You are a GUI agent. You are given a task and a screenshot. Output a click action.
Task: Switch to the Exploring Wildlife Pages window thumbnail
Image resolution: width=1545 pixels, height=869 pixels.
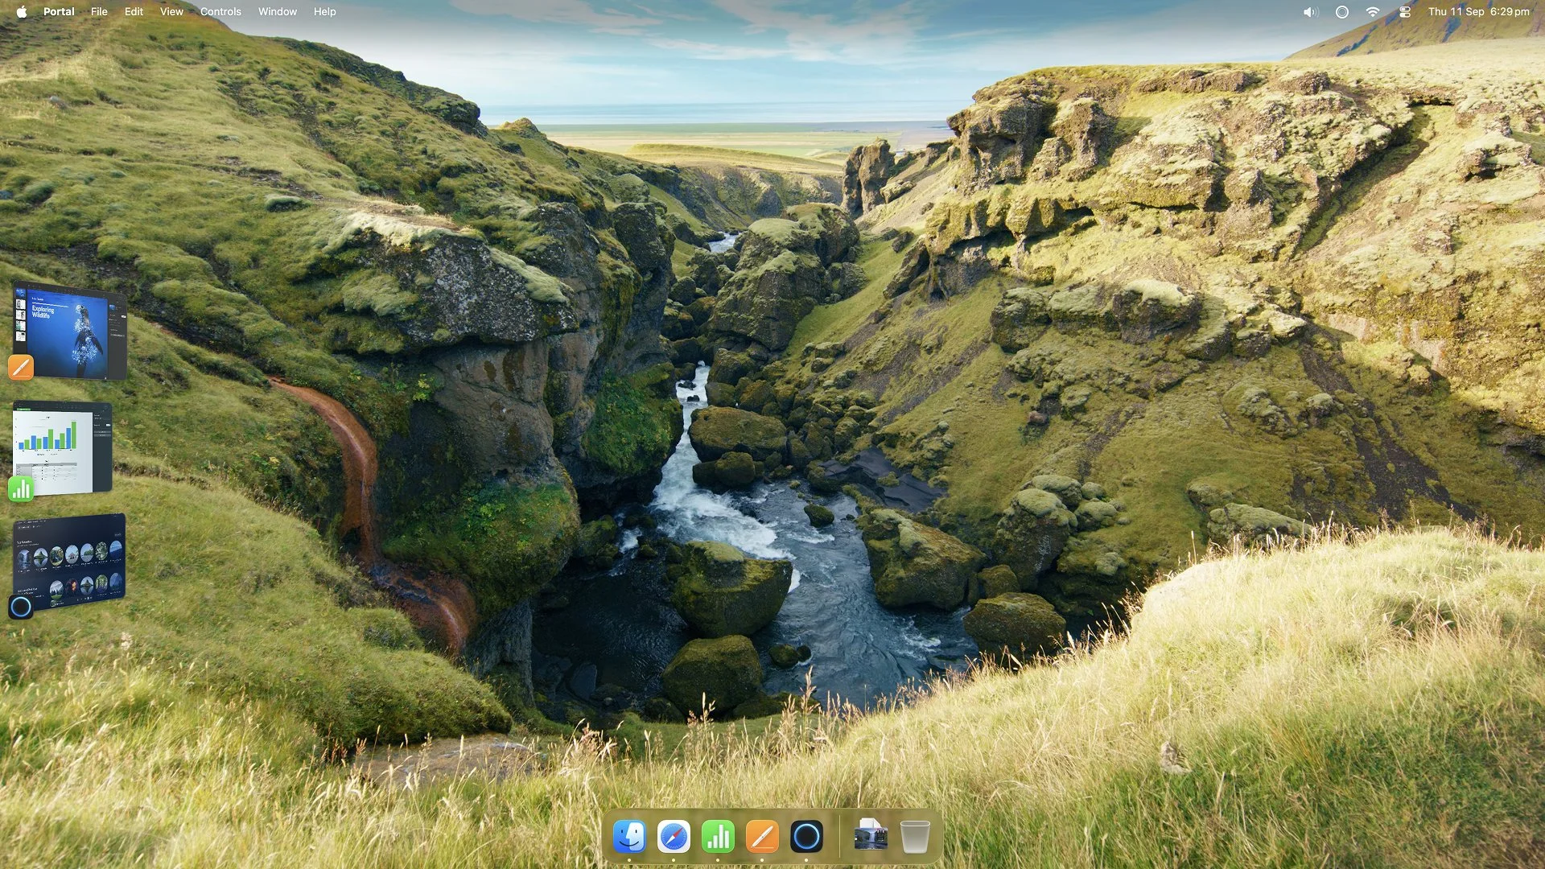tap(71, 332)
